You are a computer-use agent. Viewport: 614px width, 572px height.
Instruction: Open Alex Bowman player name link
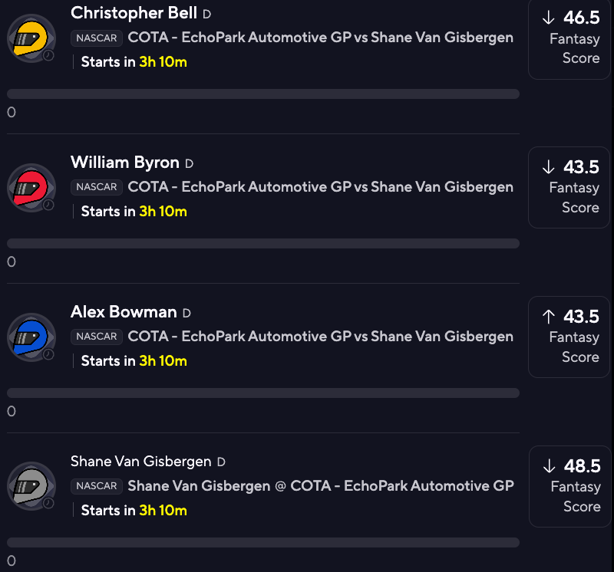click(x=124, y=312)
